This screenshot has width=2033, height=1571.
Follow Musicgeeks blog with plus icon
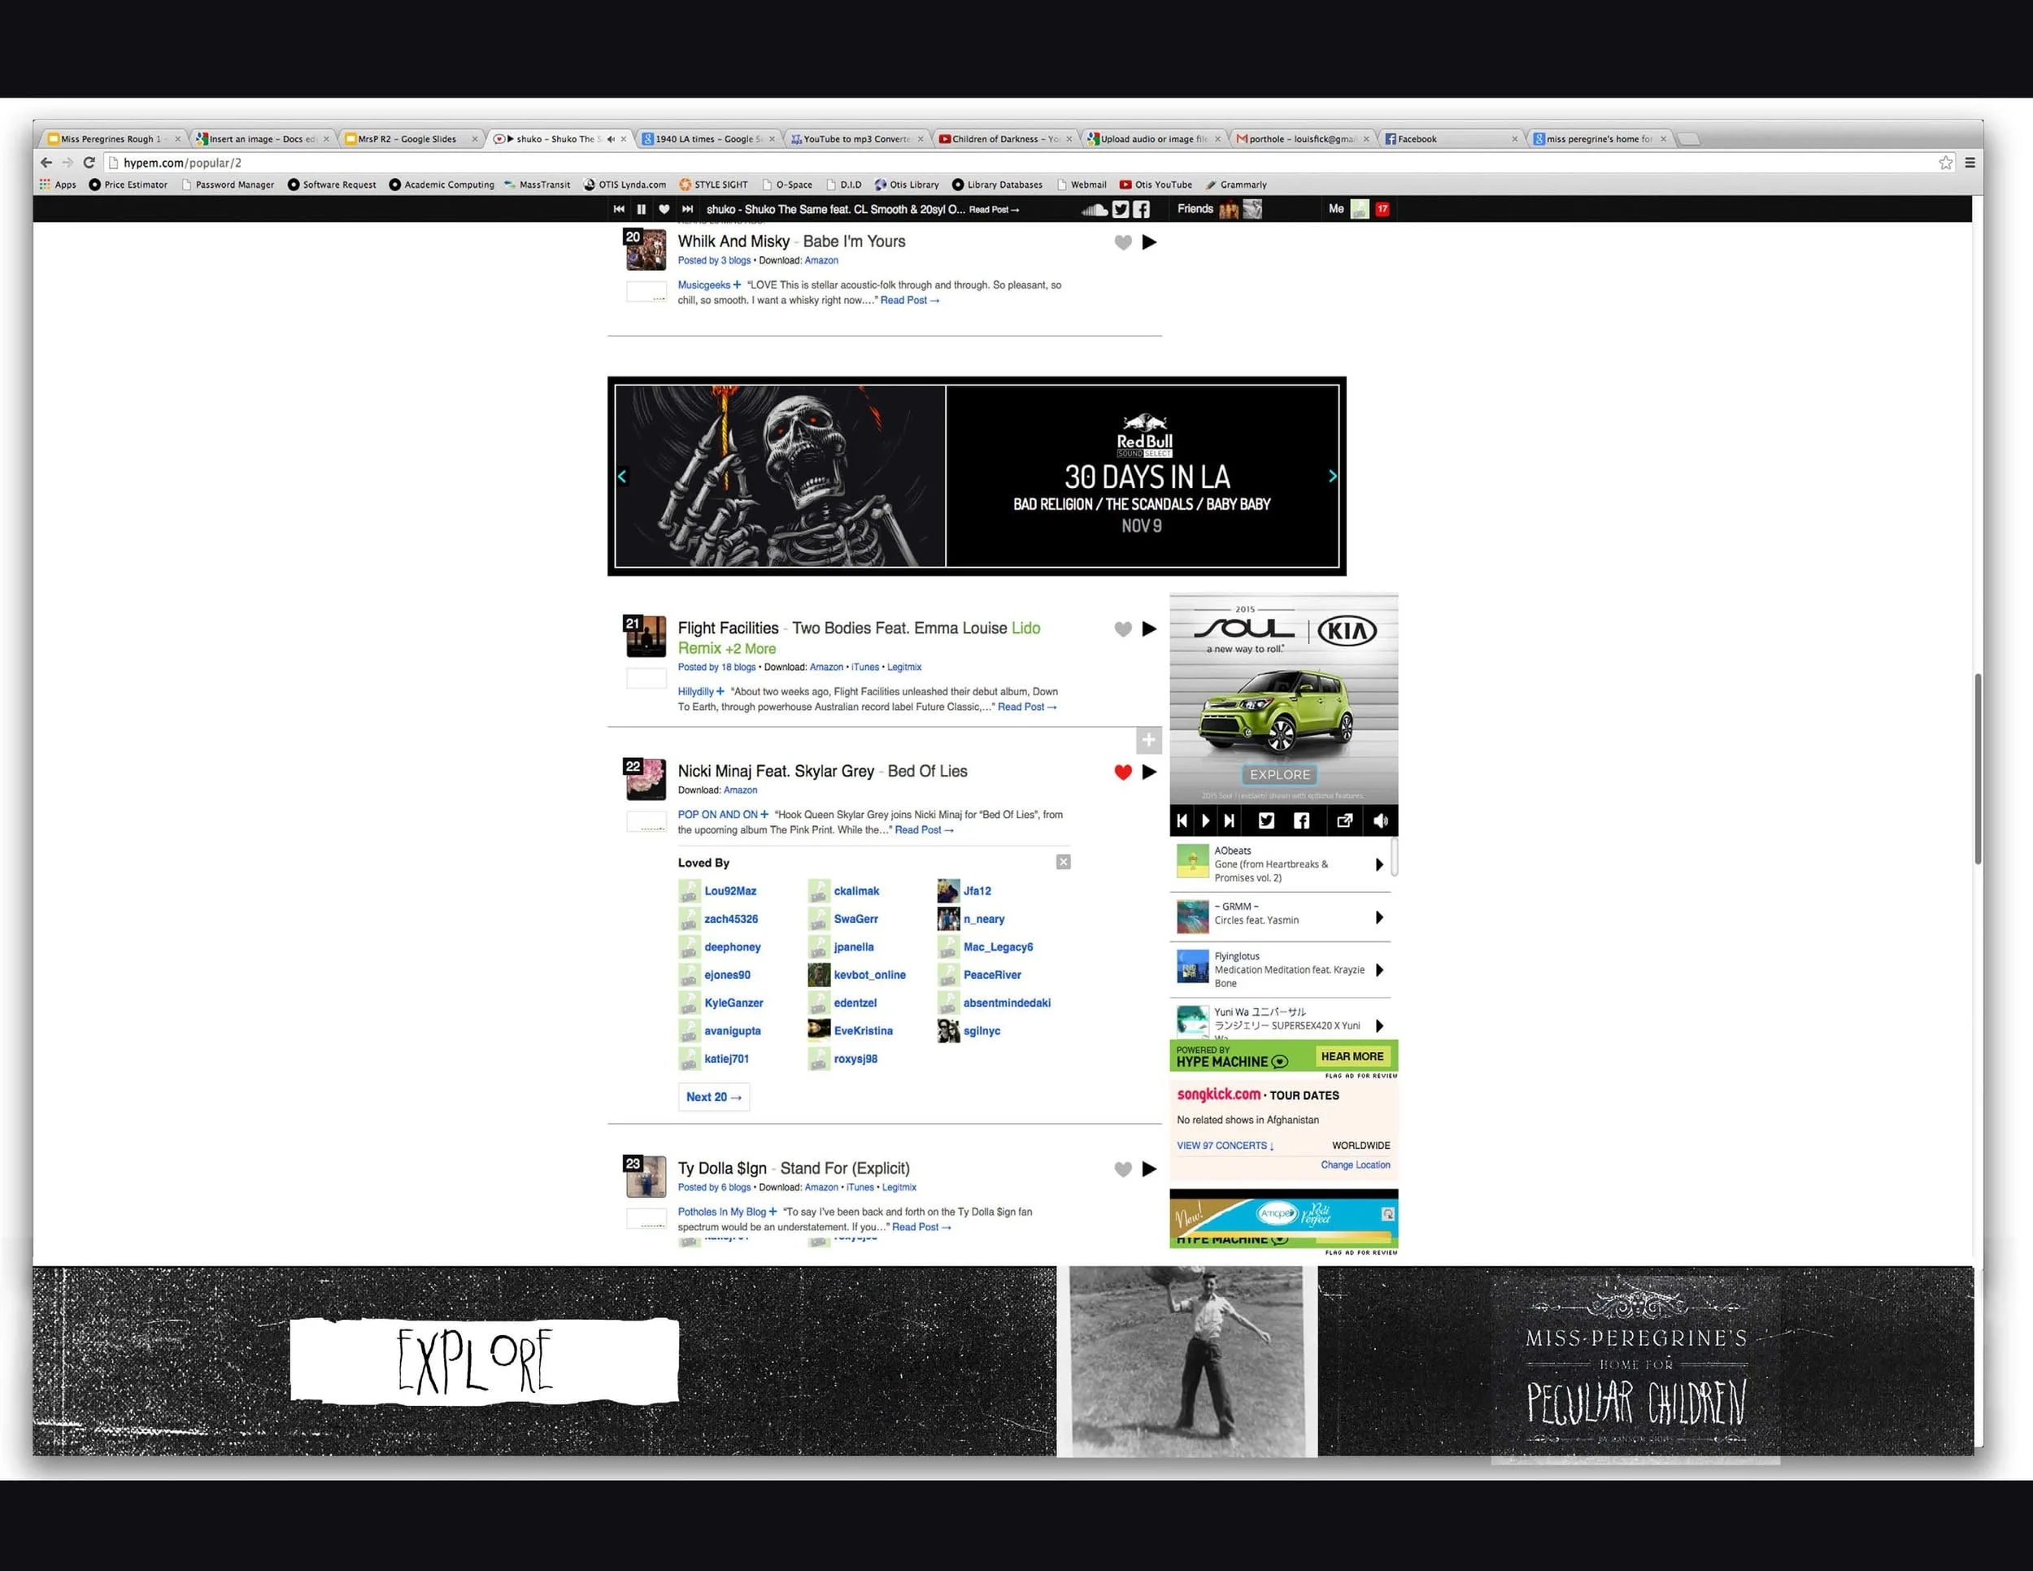point(738,285)
